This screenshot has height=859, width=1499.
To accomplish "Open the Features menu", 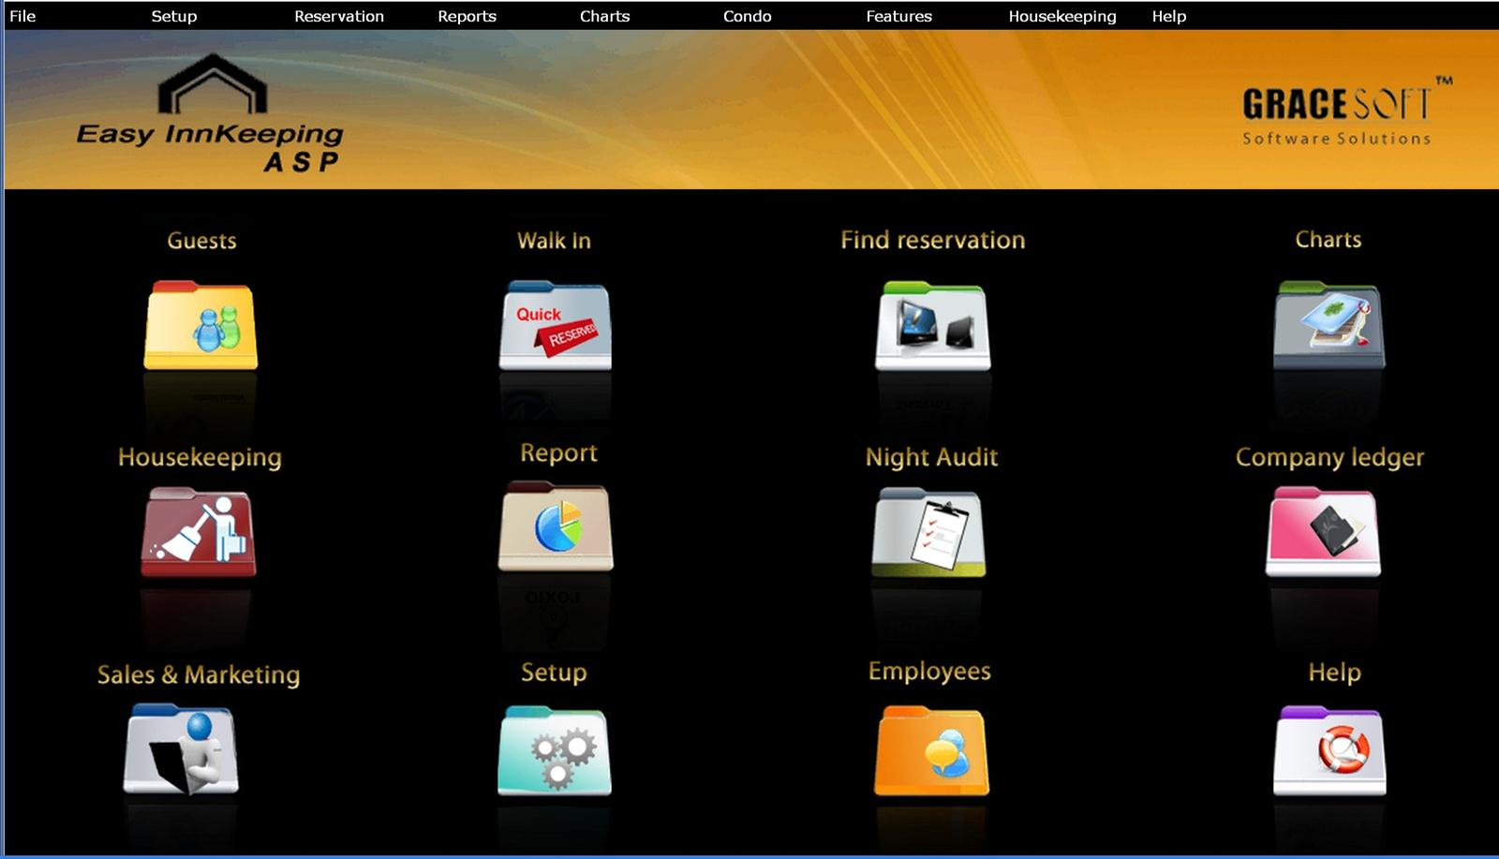I will [x=898, y=16].
